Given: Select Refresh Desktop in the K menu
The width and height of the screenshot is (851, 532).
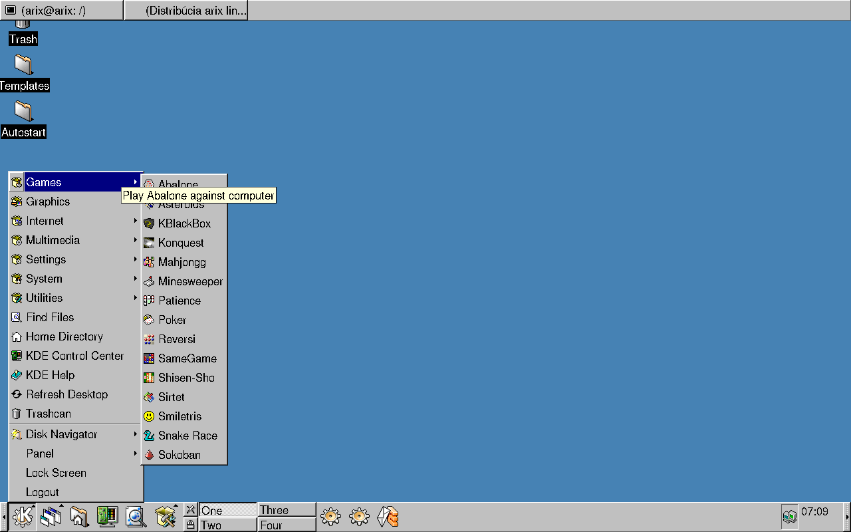Looking at the screenshot, I should [76, 394].
